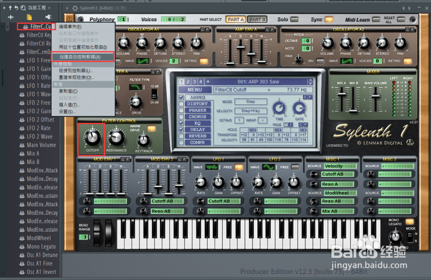Select 编辑事件(E) from context menu
431x280 pixels.
pos(83,27)
